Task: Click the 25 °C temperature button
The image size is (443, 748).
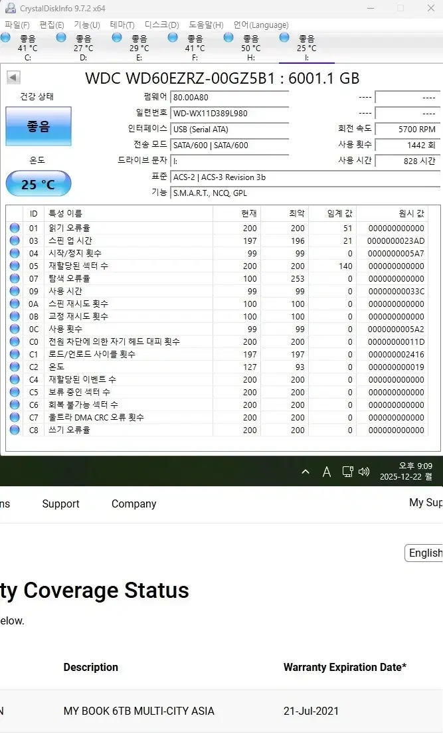Action: coord(39,184)
